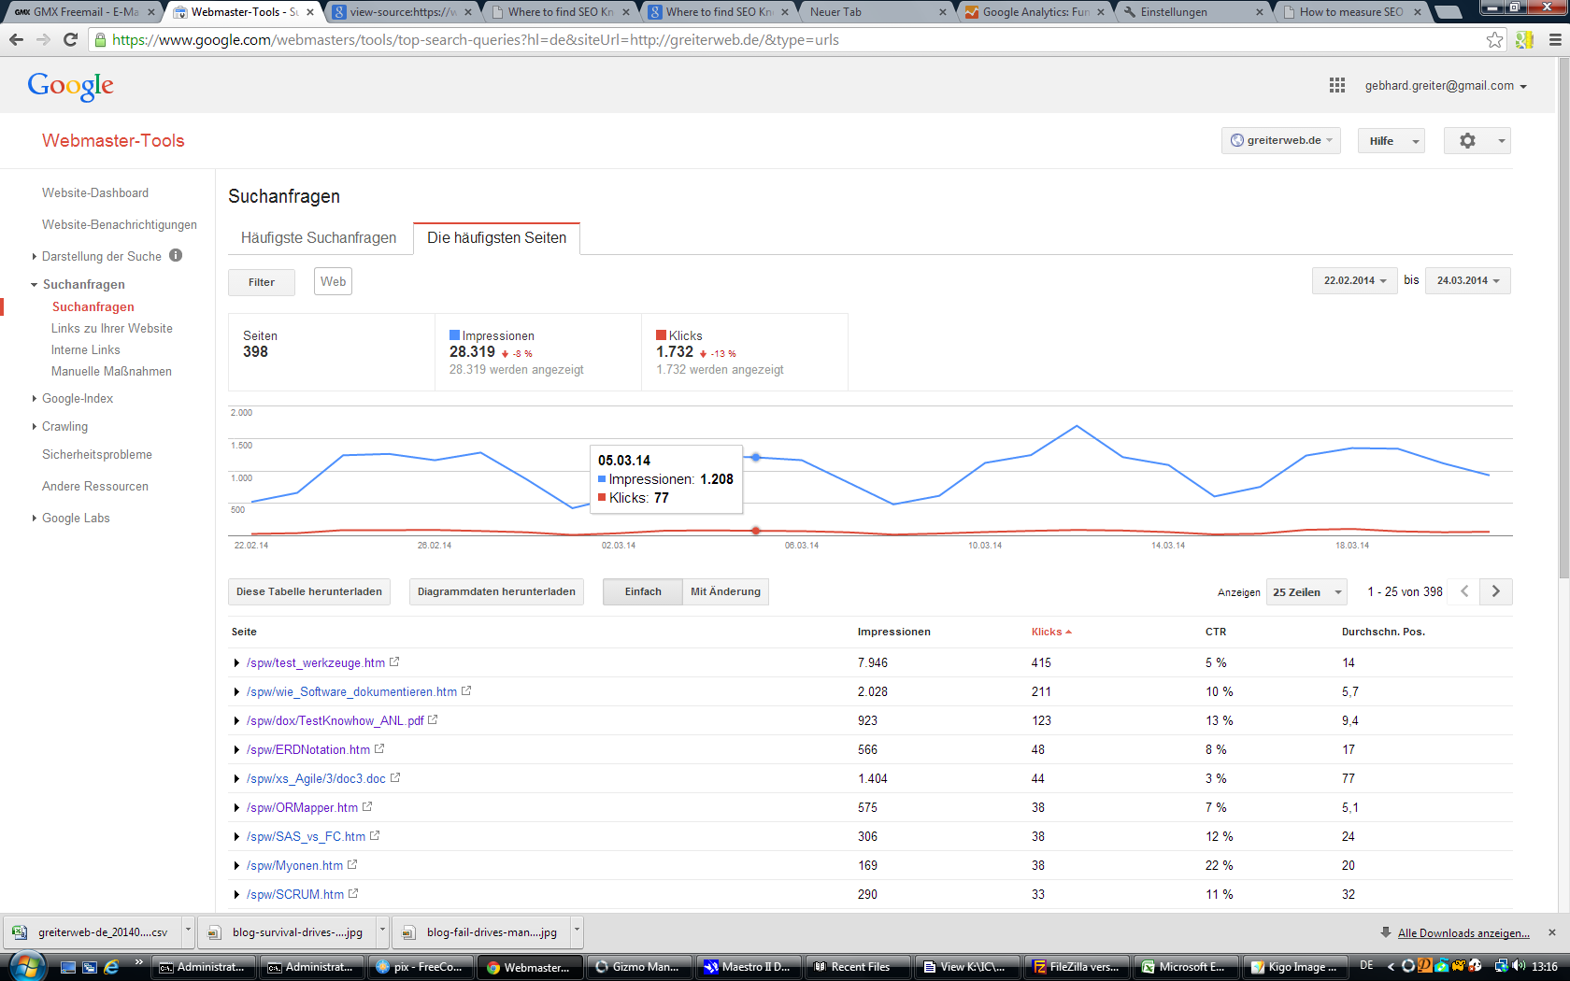Click the browser forward arrow
The image size is (1570, 981).
[43, 39]
